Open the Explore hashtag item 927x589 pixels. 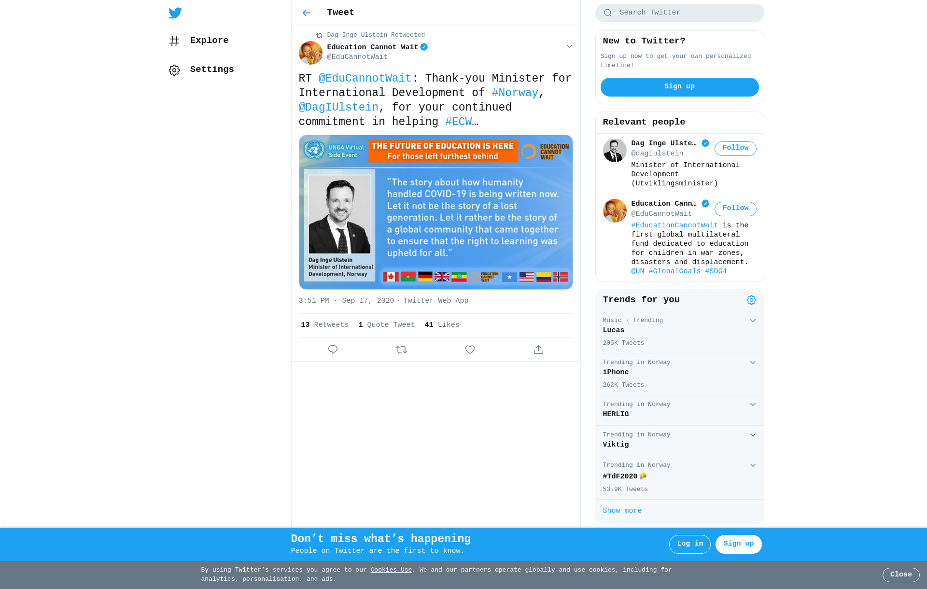tap(198, 41)
